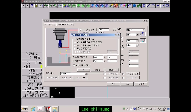Click the middle cancel button in popup
The width and height of the screenshot is (191, 112).
pyautogui.click(x=98, y=70)
